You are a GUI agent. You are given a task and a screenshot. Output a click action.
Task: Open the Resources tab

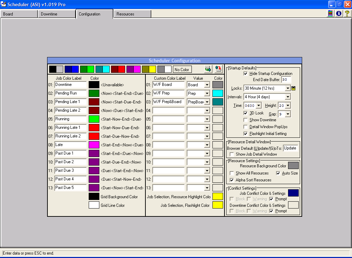coord(132,14)
